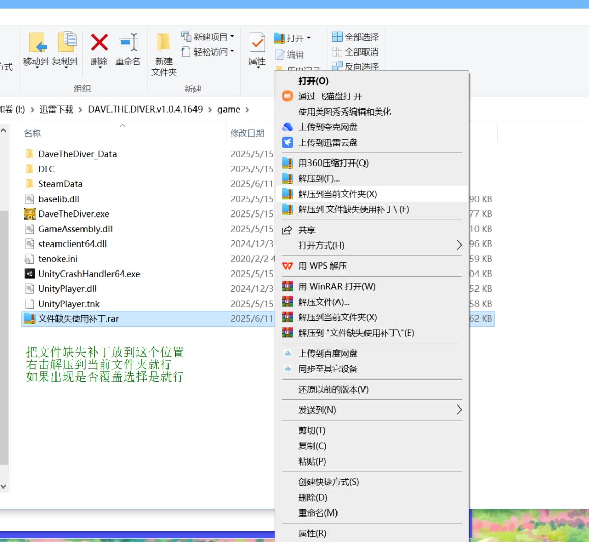This screenshot has height=542, width=589.
Task: Click the UnityCrashHandler64.exe Unity icon
Action: click(x=30, y=274)
